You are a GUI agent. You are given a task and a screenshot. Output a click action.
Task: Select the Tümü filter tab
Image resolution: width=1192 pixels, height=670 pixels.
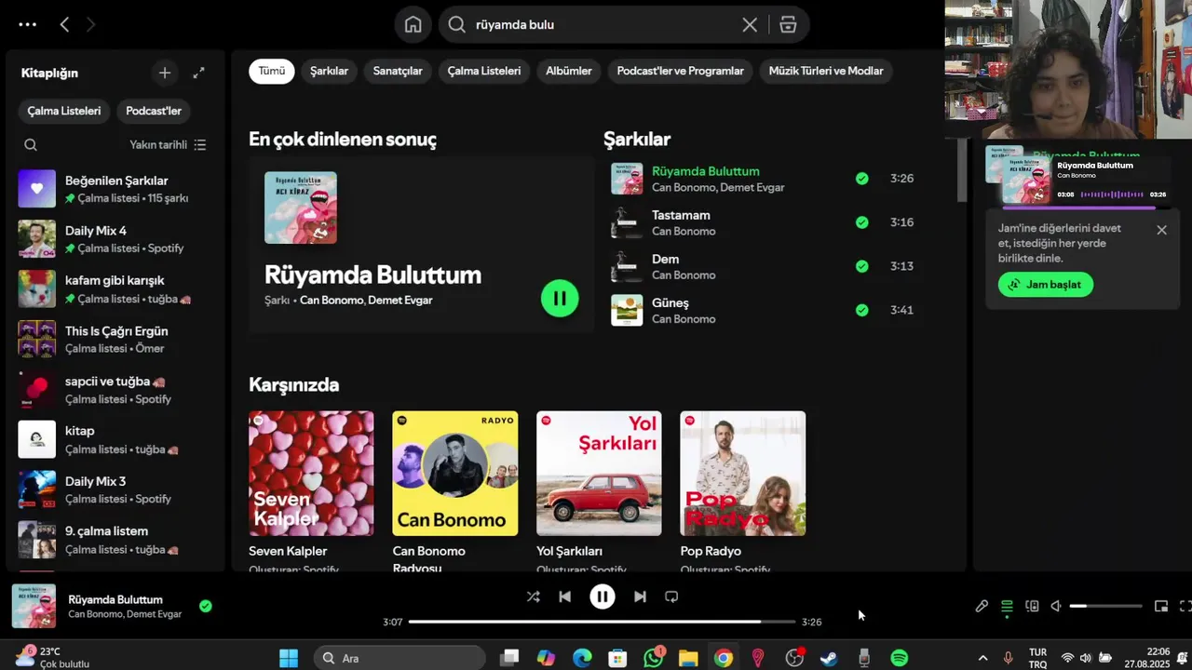click(x=272, y=71)
